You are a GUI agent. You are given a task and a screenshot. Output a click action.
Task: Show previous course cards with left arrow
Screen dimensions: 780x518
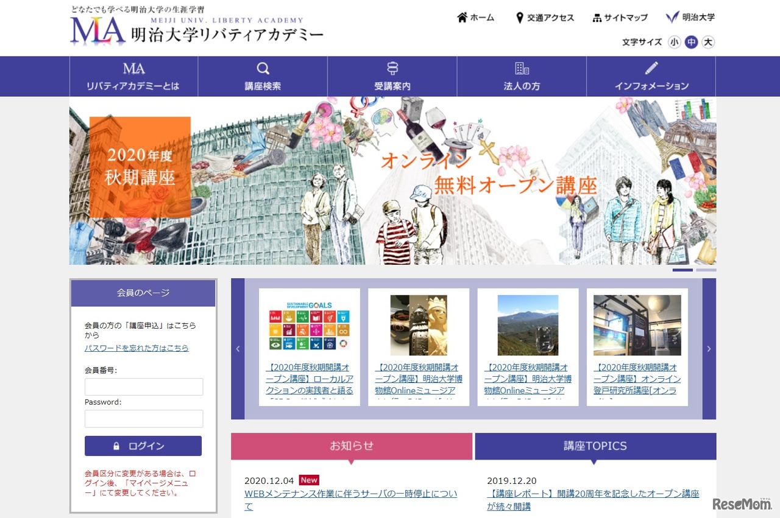[238, 349]
